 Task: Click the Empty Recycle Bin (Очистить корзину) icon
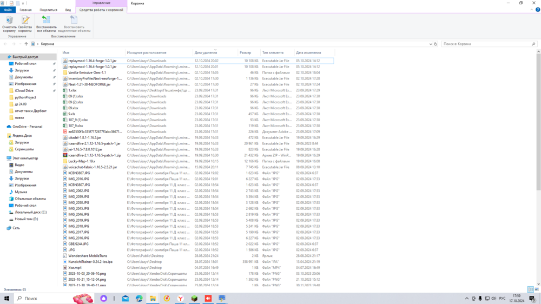9,24
